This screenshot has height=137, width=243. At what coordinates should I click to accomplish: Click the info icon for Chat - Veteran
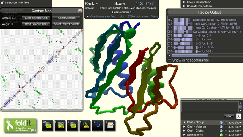(221, 127)
